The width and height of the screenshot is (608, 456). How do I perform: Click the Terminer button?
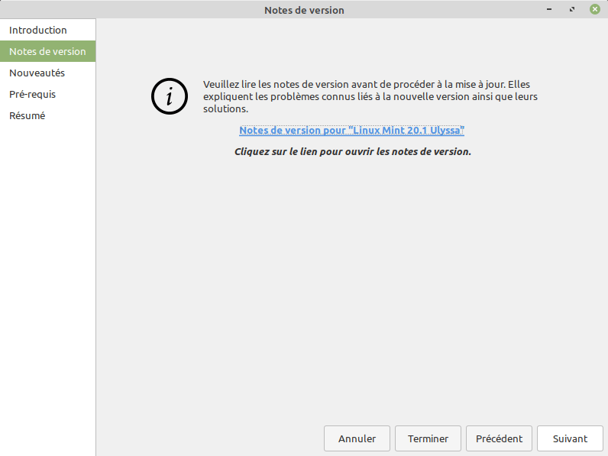(x=428, y=438)
